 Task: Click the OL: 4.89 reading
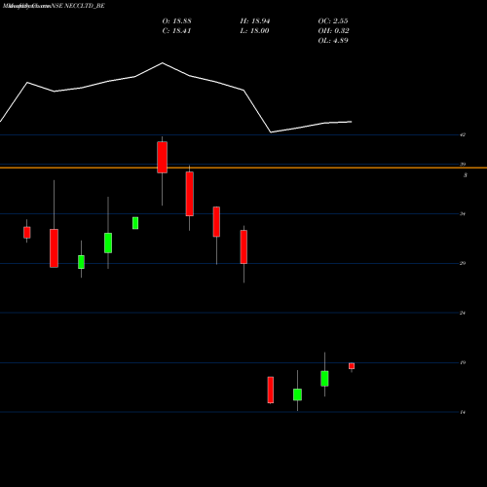point(333,41)
